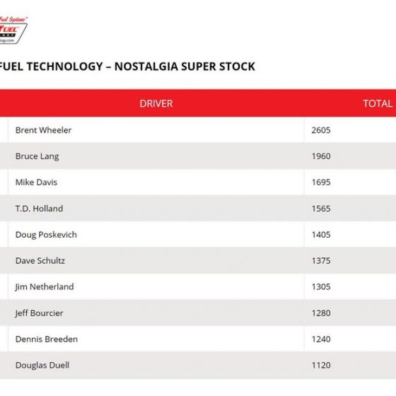The width and height of the screenshot is (396, 396).
Task: Click the 2605 total points cell
Action: point(321,130)
